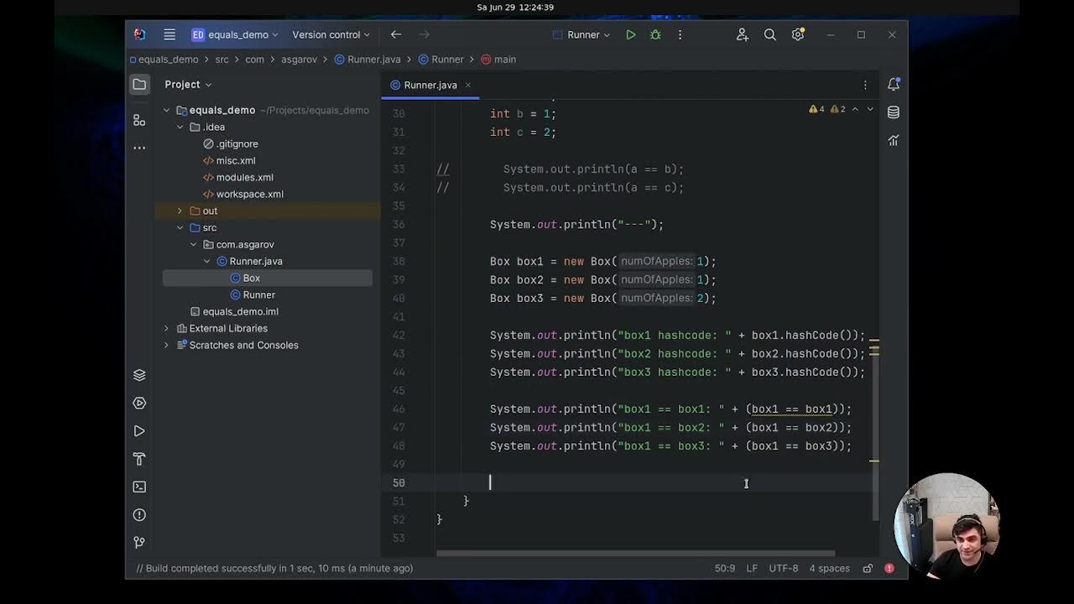The height and width of the screenshot is (604, 1074).
Task: Select the .gitignore file
Action: (231, 143)
